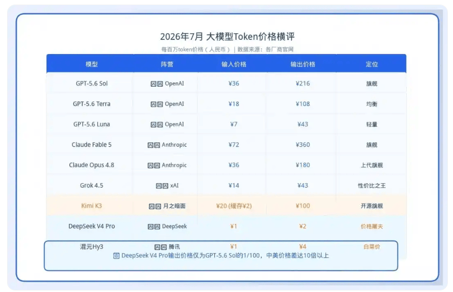
Task: Select the "¥4" output price for 混元Hy3
Action: 303,247
